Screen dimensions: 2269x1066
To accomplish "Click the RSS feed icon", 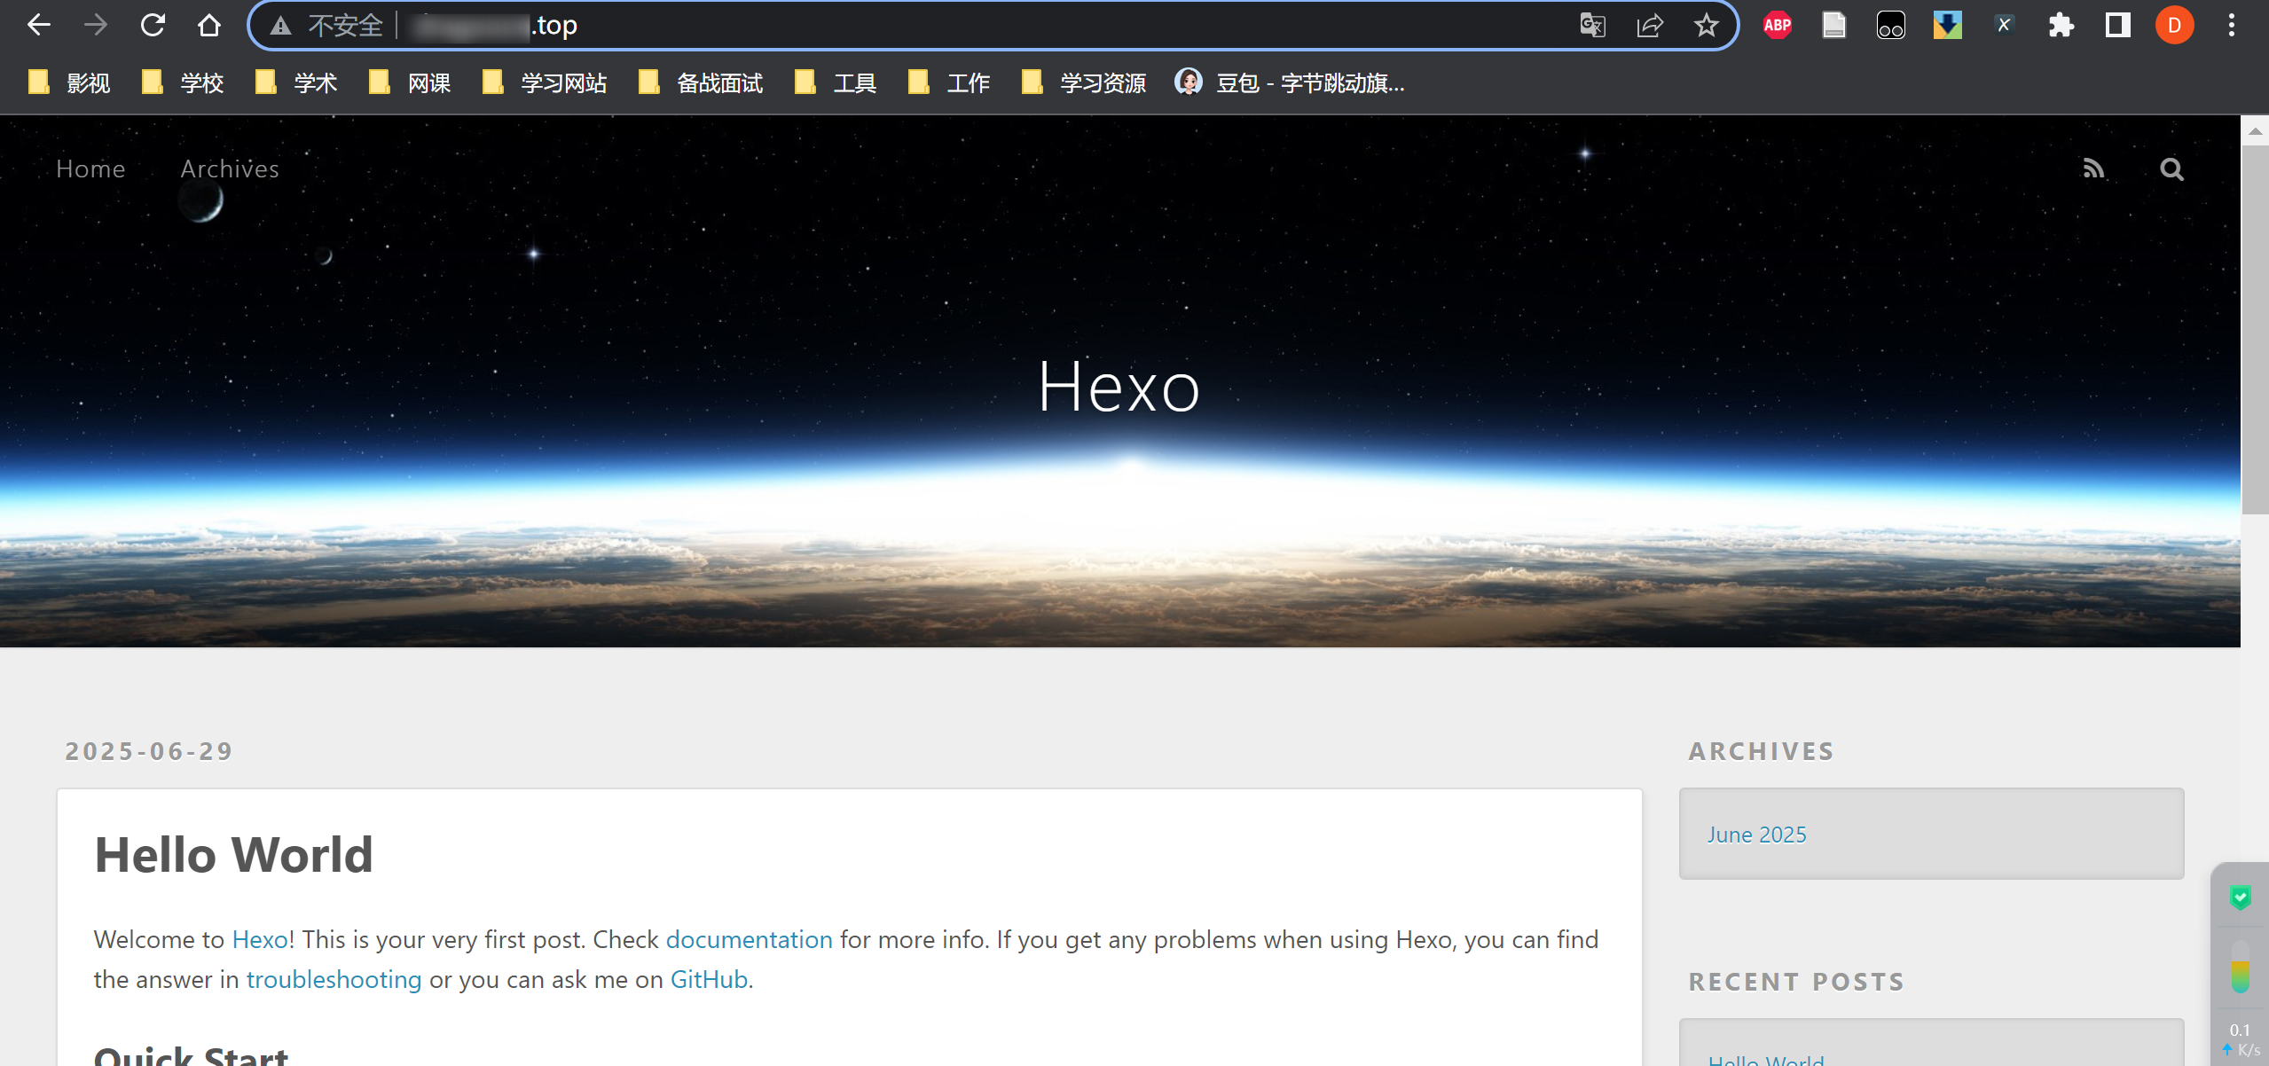I will click(x=2093, y=169).
